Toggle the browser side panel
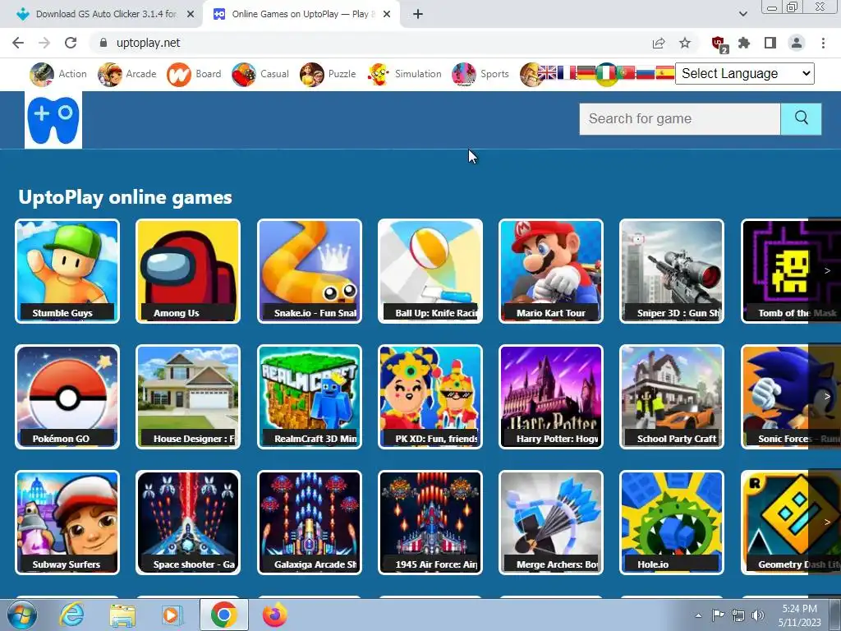The width and height of the screenshot is (841, 631). (x=770, y=43)
